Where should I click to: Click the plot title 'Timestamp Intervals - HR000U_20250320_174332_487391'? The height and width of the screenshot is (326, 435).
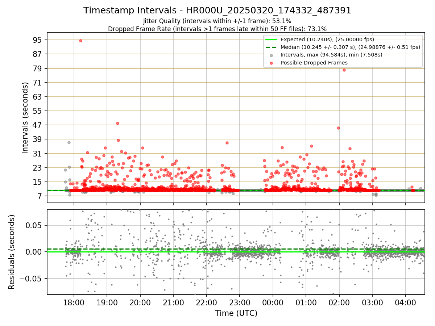coord(217,11)
